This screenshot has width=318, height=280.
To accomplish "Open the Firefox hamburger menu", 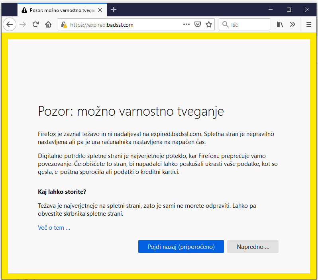I will (x=309, y=25).
